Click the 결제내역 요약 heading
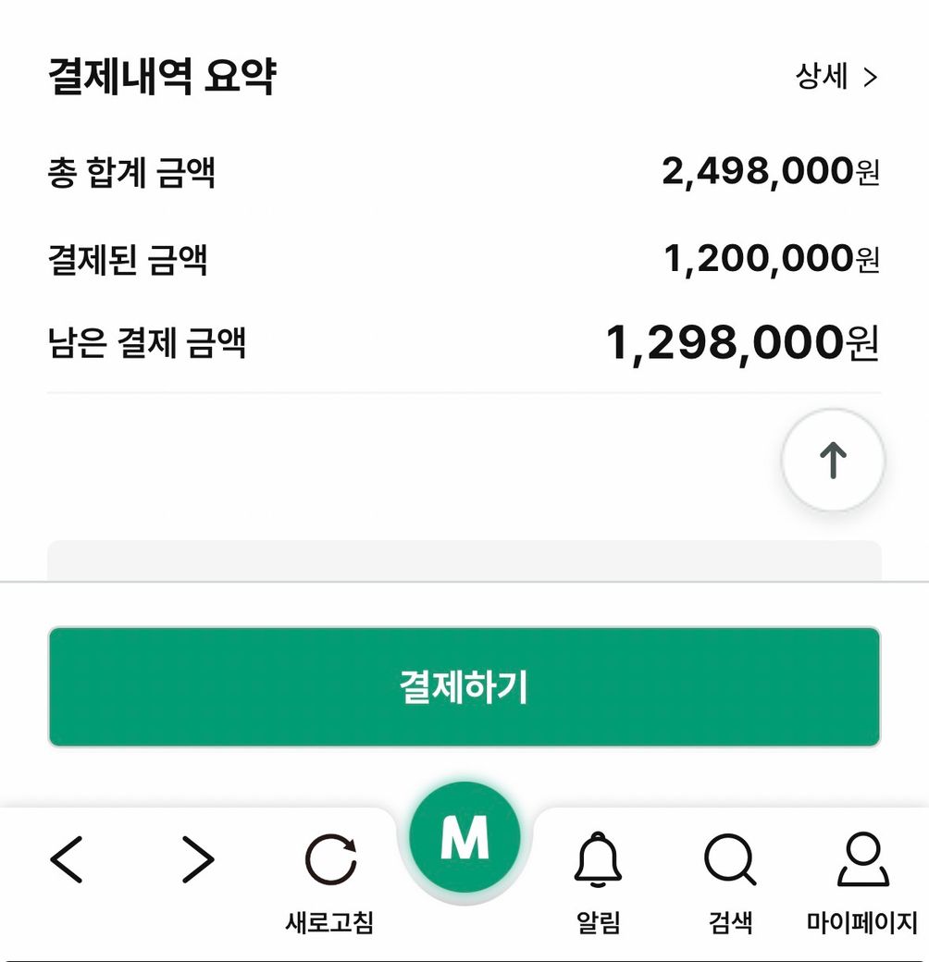929x962 pixels. [161, 77]
